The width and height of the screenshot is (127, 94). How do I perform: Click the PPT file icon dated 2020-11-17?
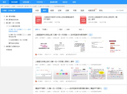click(x=36, y=55)
